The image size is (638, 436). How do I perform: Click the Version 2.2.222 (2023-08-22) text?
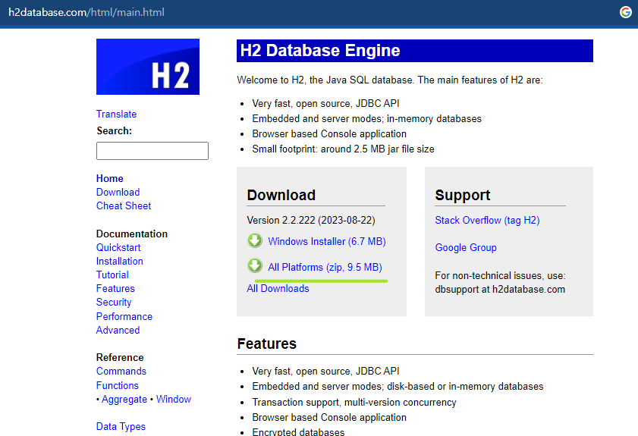coord(311,221)
